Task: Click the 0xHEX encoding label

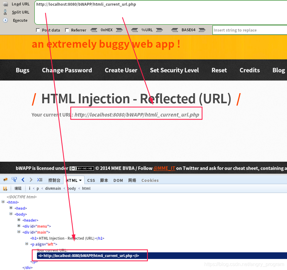Action: (x=106, y=30)
